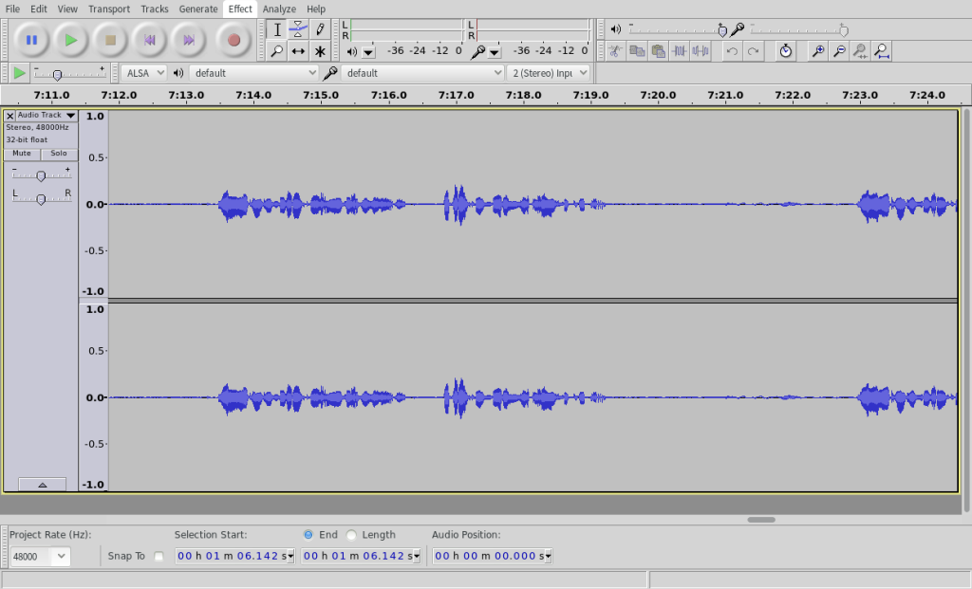The image size is (972, 589).
Task: Open the 2 (Stereo) Input channels dropdown
Action: 548,73
